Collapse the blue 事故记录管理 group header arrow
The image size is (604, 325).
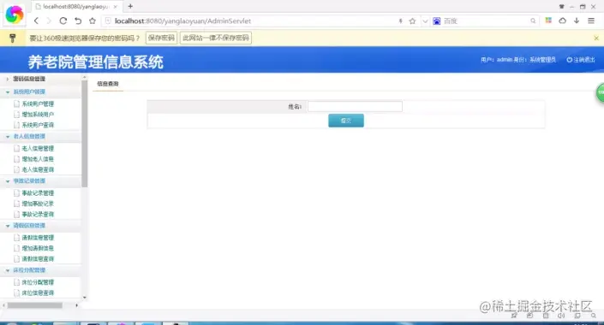8,181
